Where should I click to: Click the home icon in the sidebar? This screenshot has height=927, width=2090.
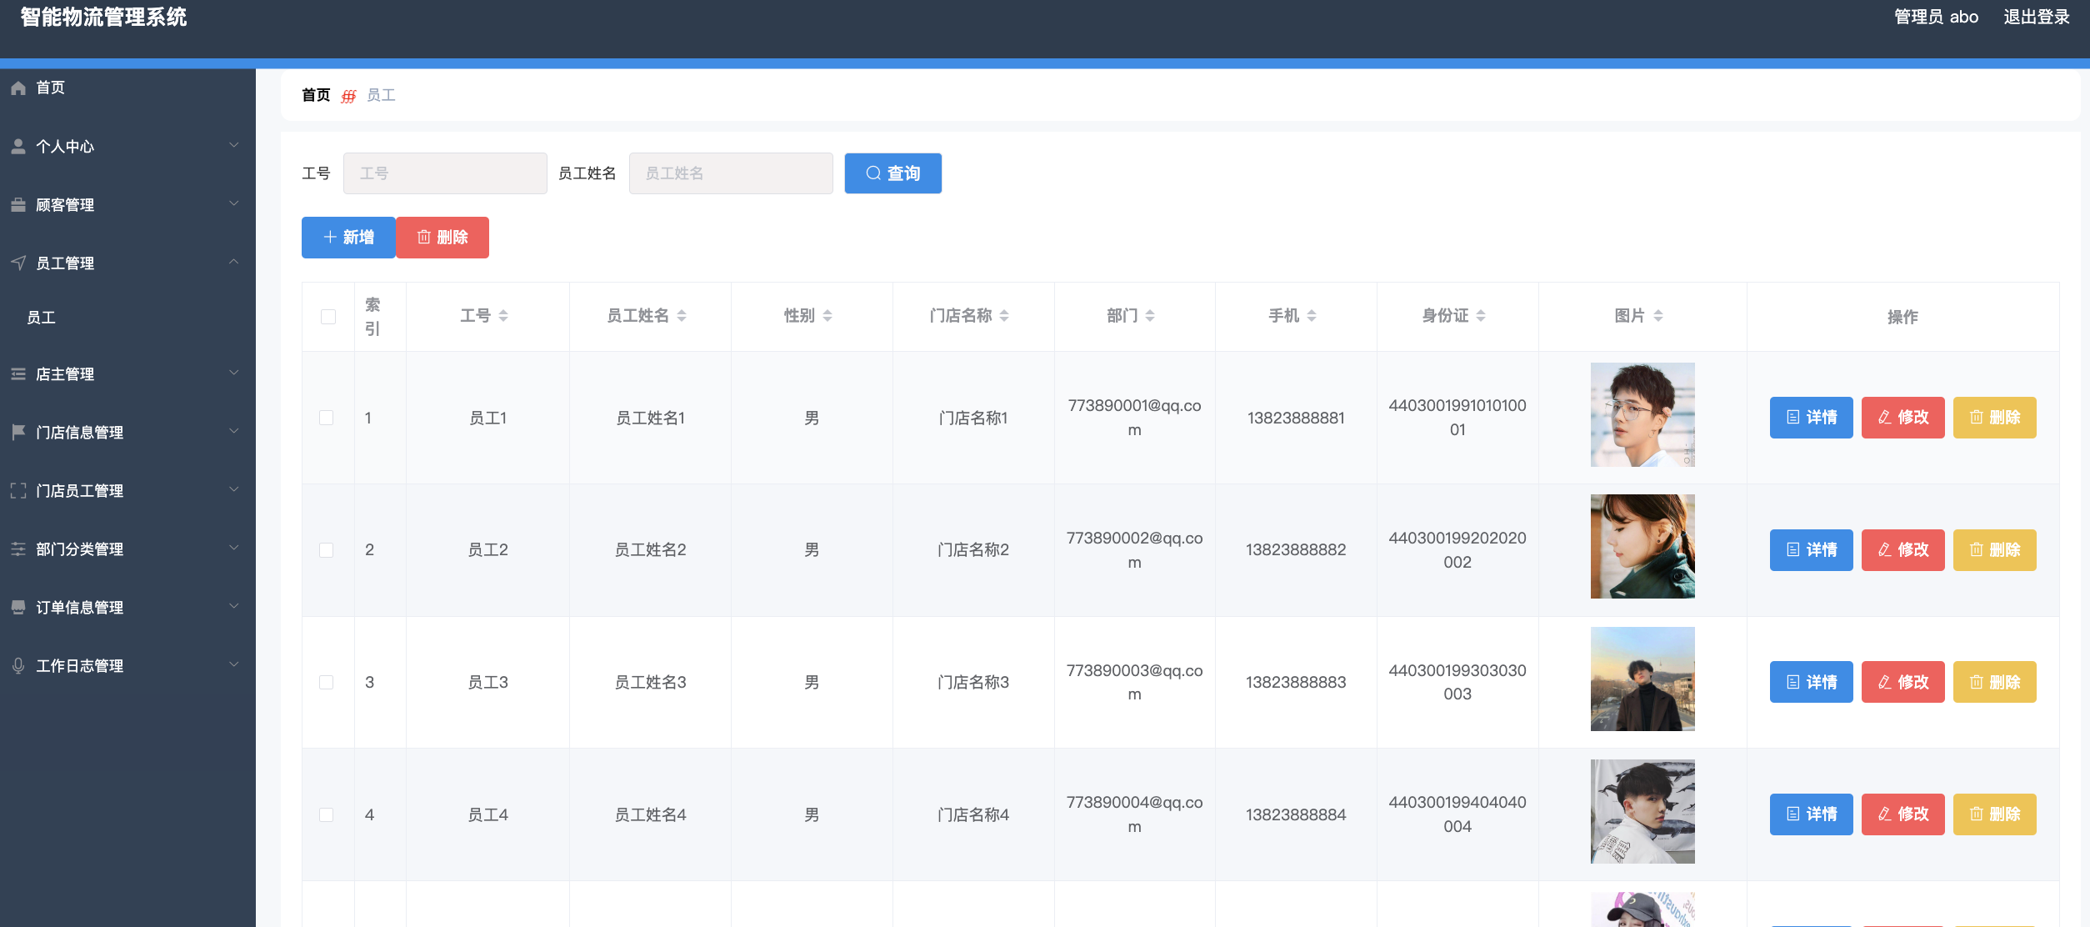[18, 88]
